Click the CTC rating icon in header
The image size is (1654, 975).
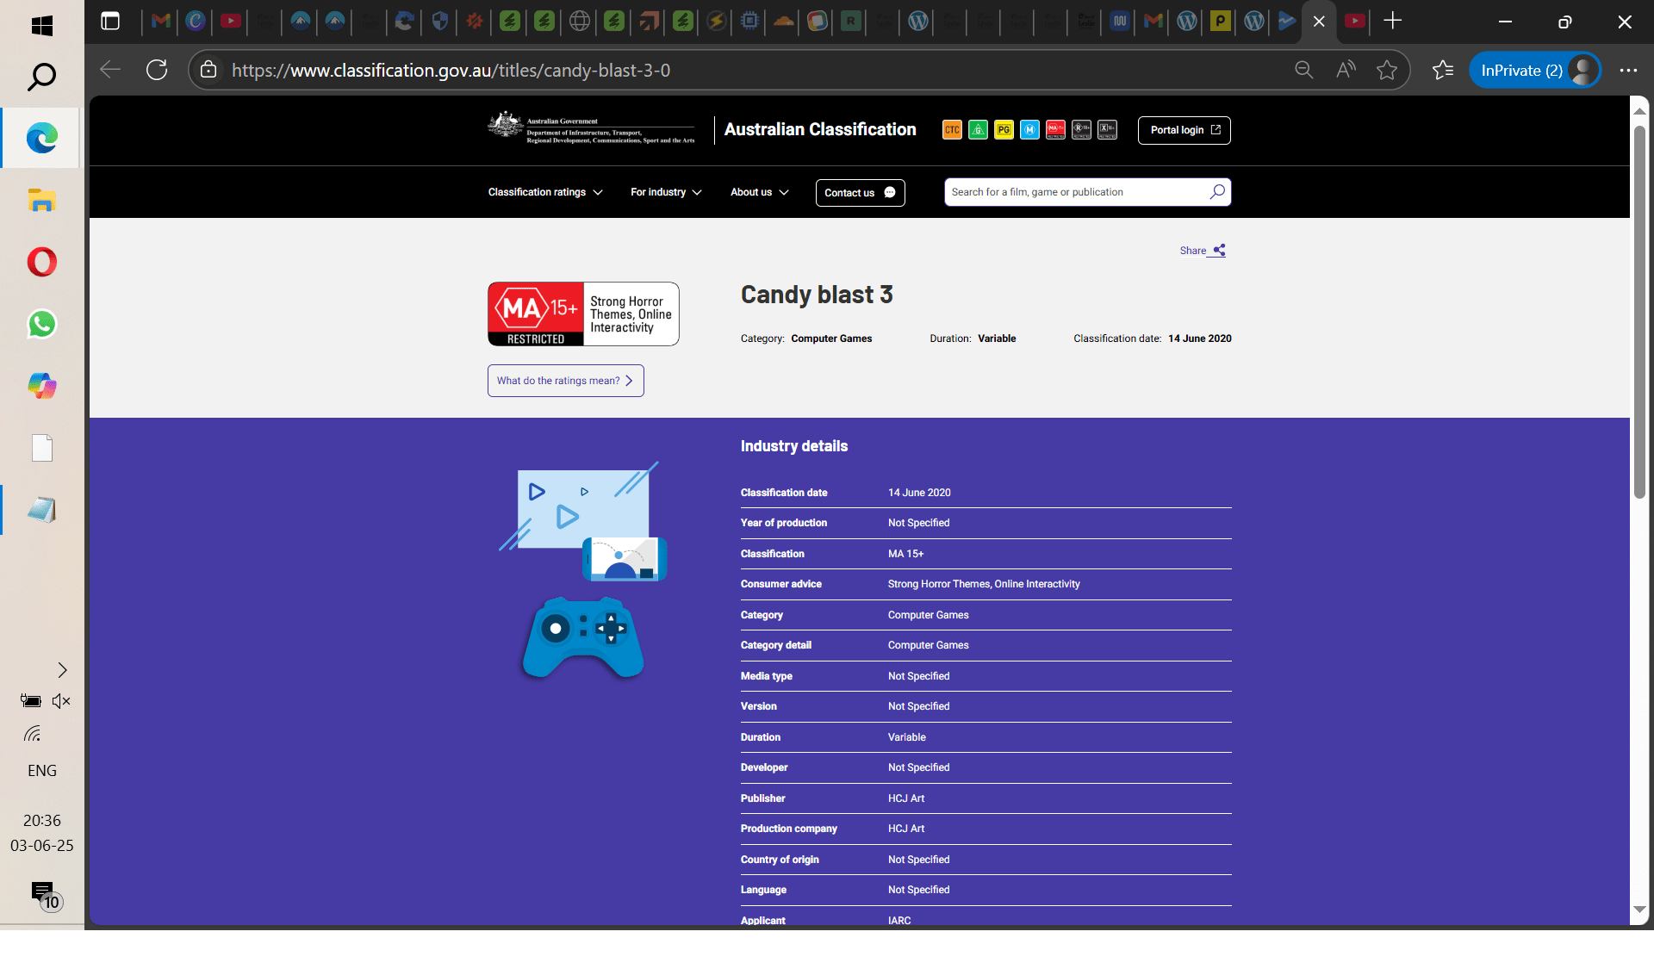point(952,130)
